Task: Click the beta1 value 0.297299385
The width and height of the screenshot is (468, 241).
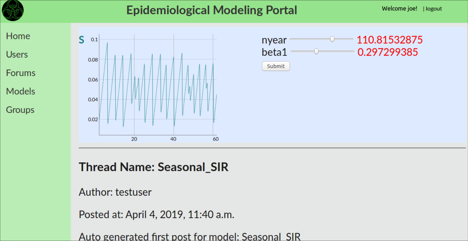Action: click(x=388, y=52)
